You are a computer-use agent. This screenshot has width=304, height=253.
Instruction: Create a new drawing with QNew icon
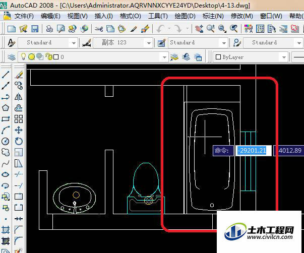(x=12, y=29)
